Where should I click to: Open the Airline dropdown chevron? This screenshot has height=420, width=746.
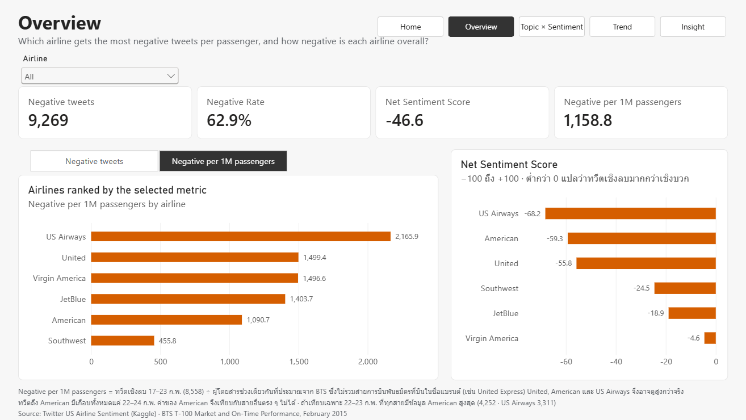[x=171, y=76]
